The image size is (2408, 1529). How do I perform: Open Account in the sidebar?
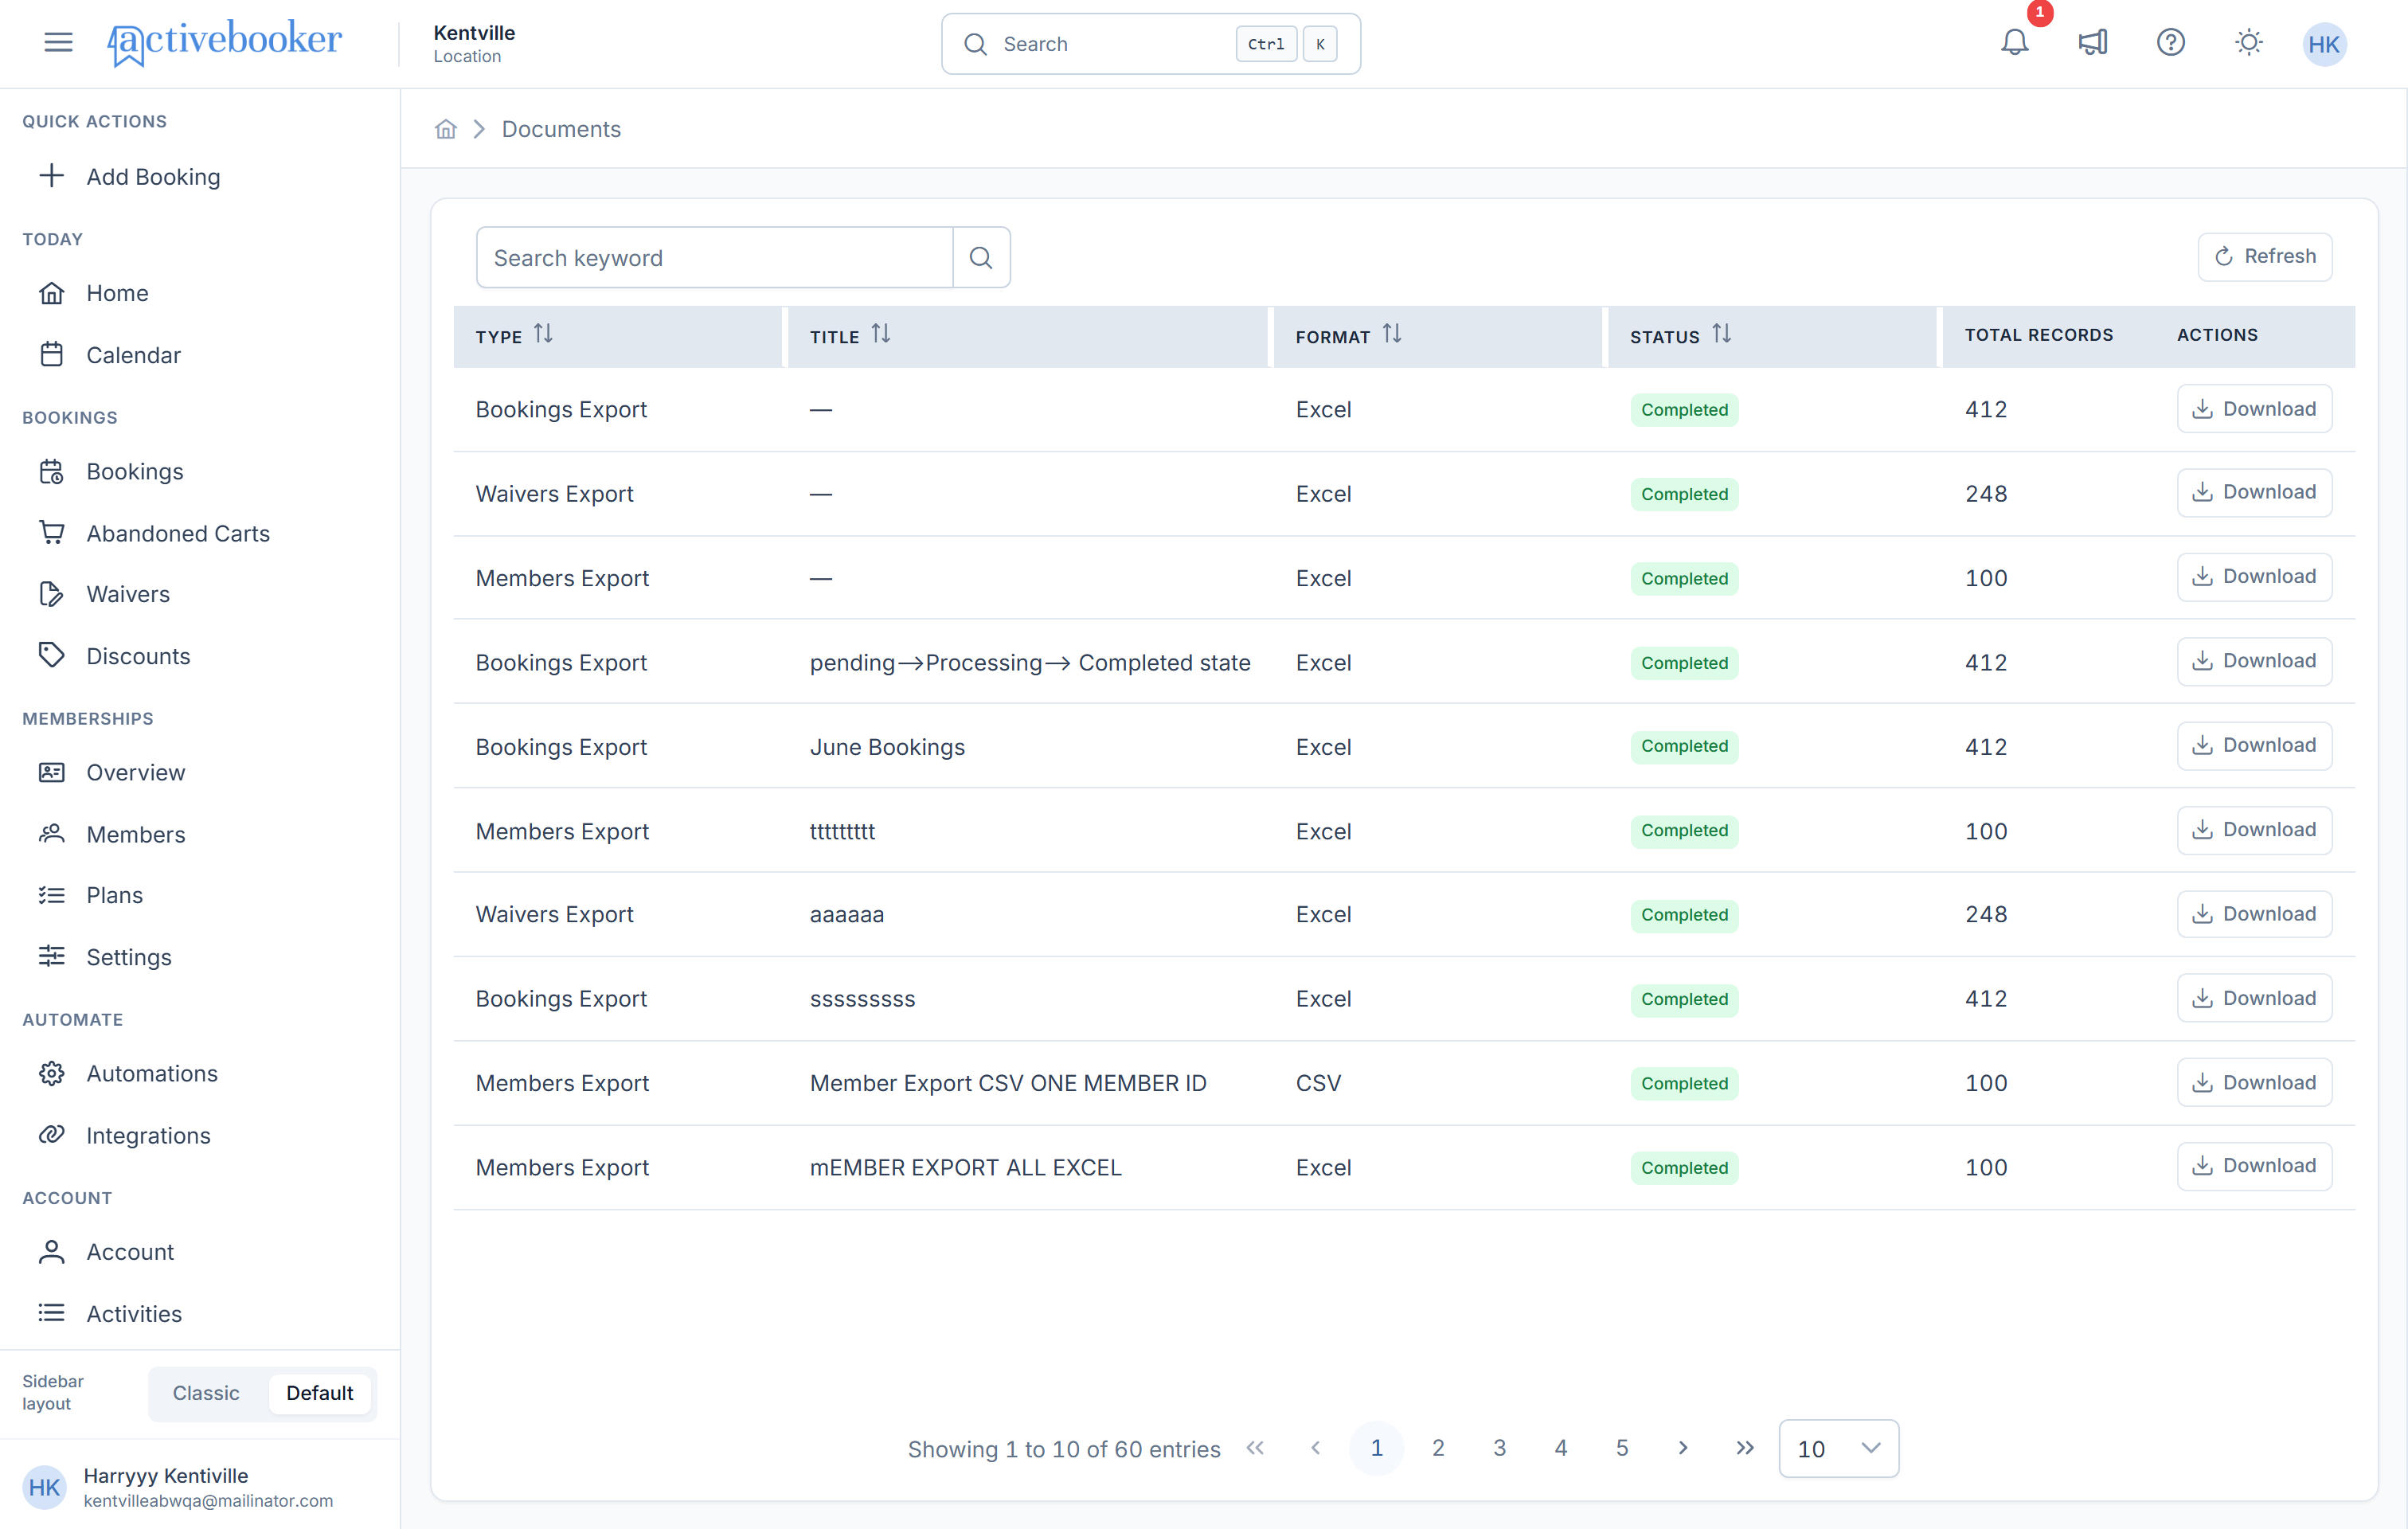(x=107, y=1252)
